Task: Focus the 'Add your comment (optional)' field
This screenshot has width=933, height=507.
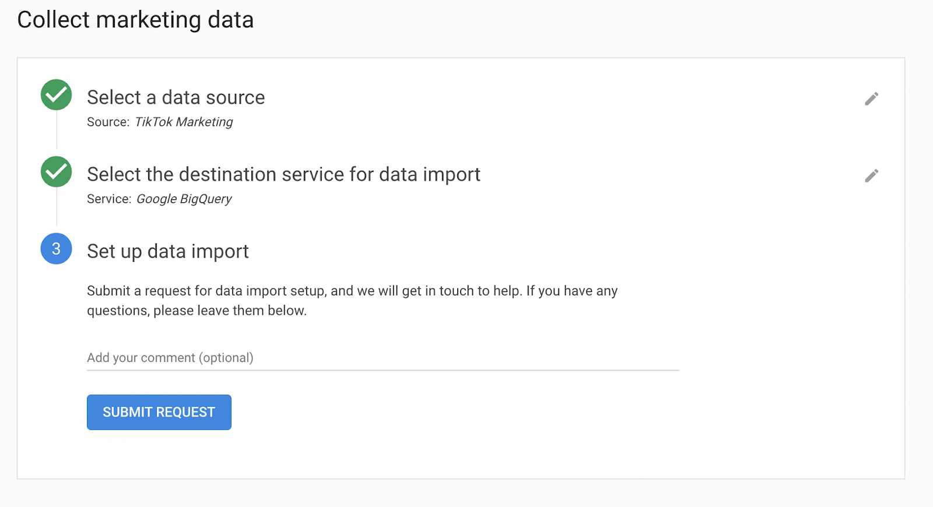Action: pyautogui.click(x=383, y=357)
